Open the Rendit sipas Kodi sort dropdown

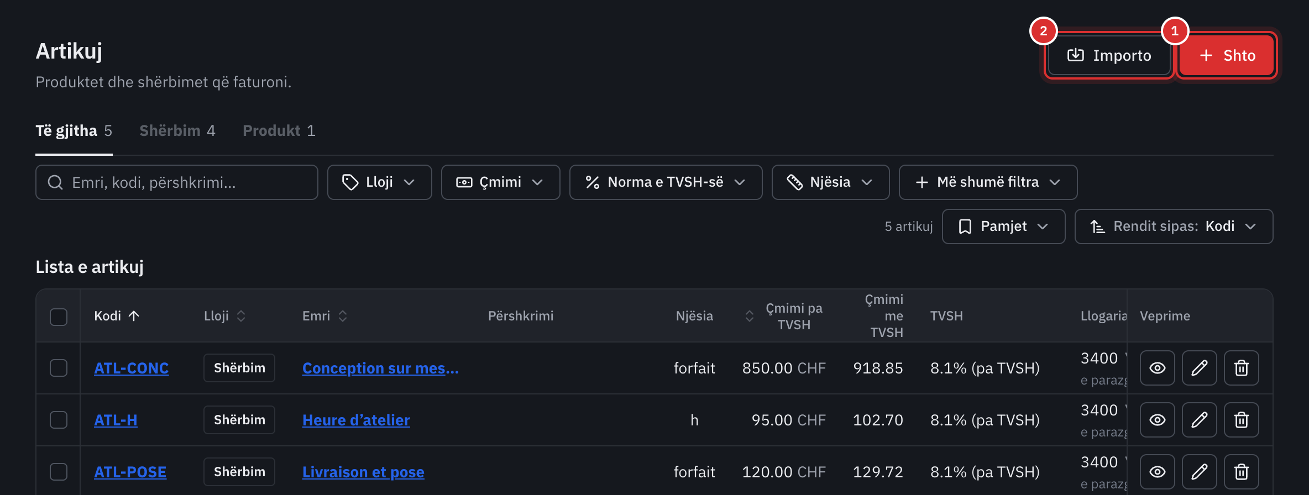[1174, 227]
